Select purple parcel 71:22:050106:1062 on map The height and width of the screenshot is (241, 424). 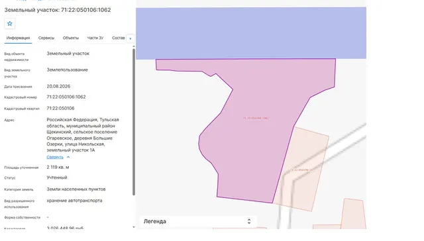click(256, 118)
